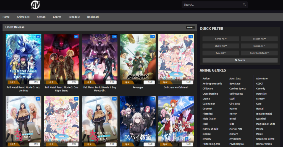Expand the Studio All dropdown
The width and height of the screenshot is (283, 147).
pyautogui.click(x=221, y=46)
